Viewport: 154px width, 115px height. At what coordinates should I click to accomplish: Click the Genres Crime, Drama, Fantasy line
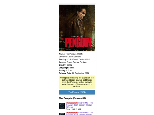(73, 62)
